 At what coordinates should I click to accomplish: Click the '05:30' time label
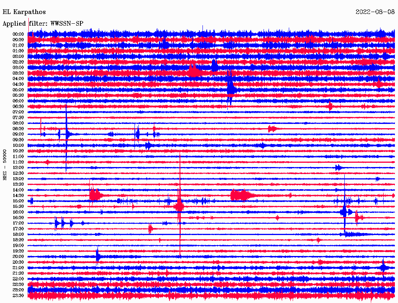(x=18, y=96)
